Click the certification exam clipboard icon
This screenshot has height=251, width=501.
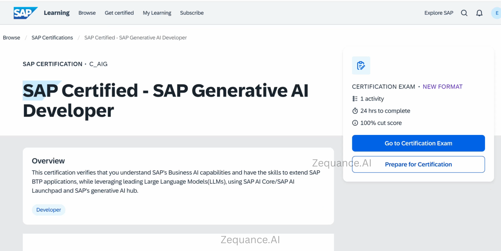(x=361, y=65)
